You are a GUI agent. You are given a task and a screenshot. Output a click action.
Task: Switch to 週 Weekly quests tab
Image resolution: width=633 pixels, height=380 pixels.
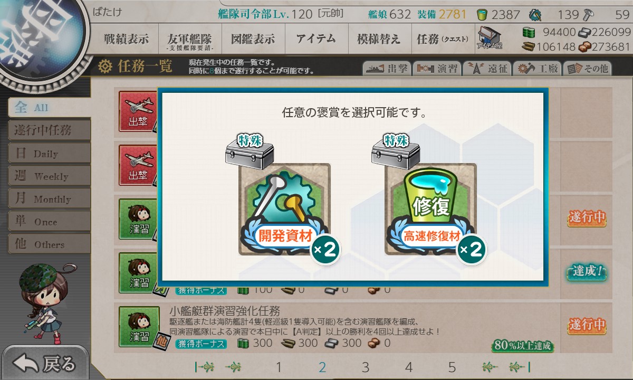(49, 176)
